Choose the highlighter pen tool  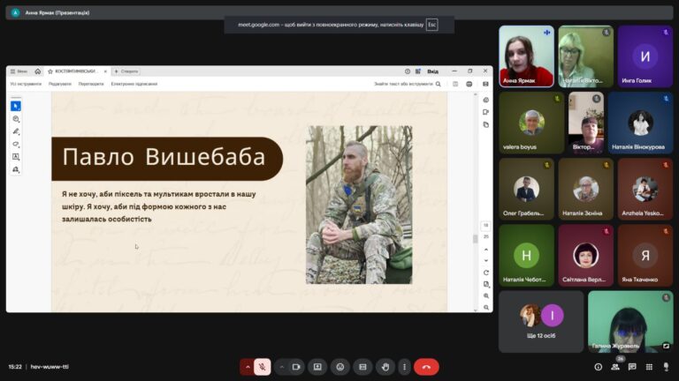pos(16,131)
